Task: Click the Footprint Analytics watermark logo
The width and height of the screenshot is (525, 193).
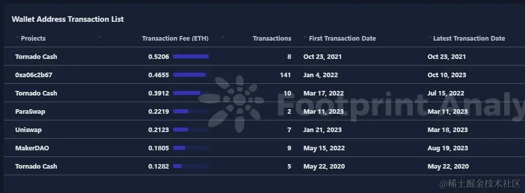Action: pyautogui.click(x=235, y=104)
